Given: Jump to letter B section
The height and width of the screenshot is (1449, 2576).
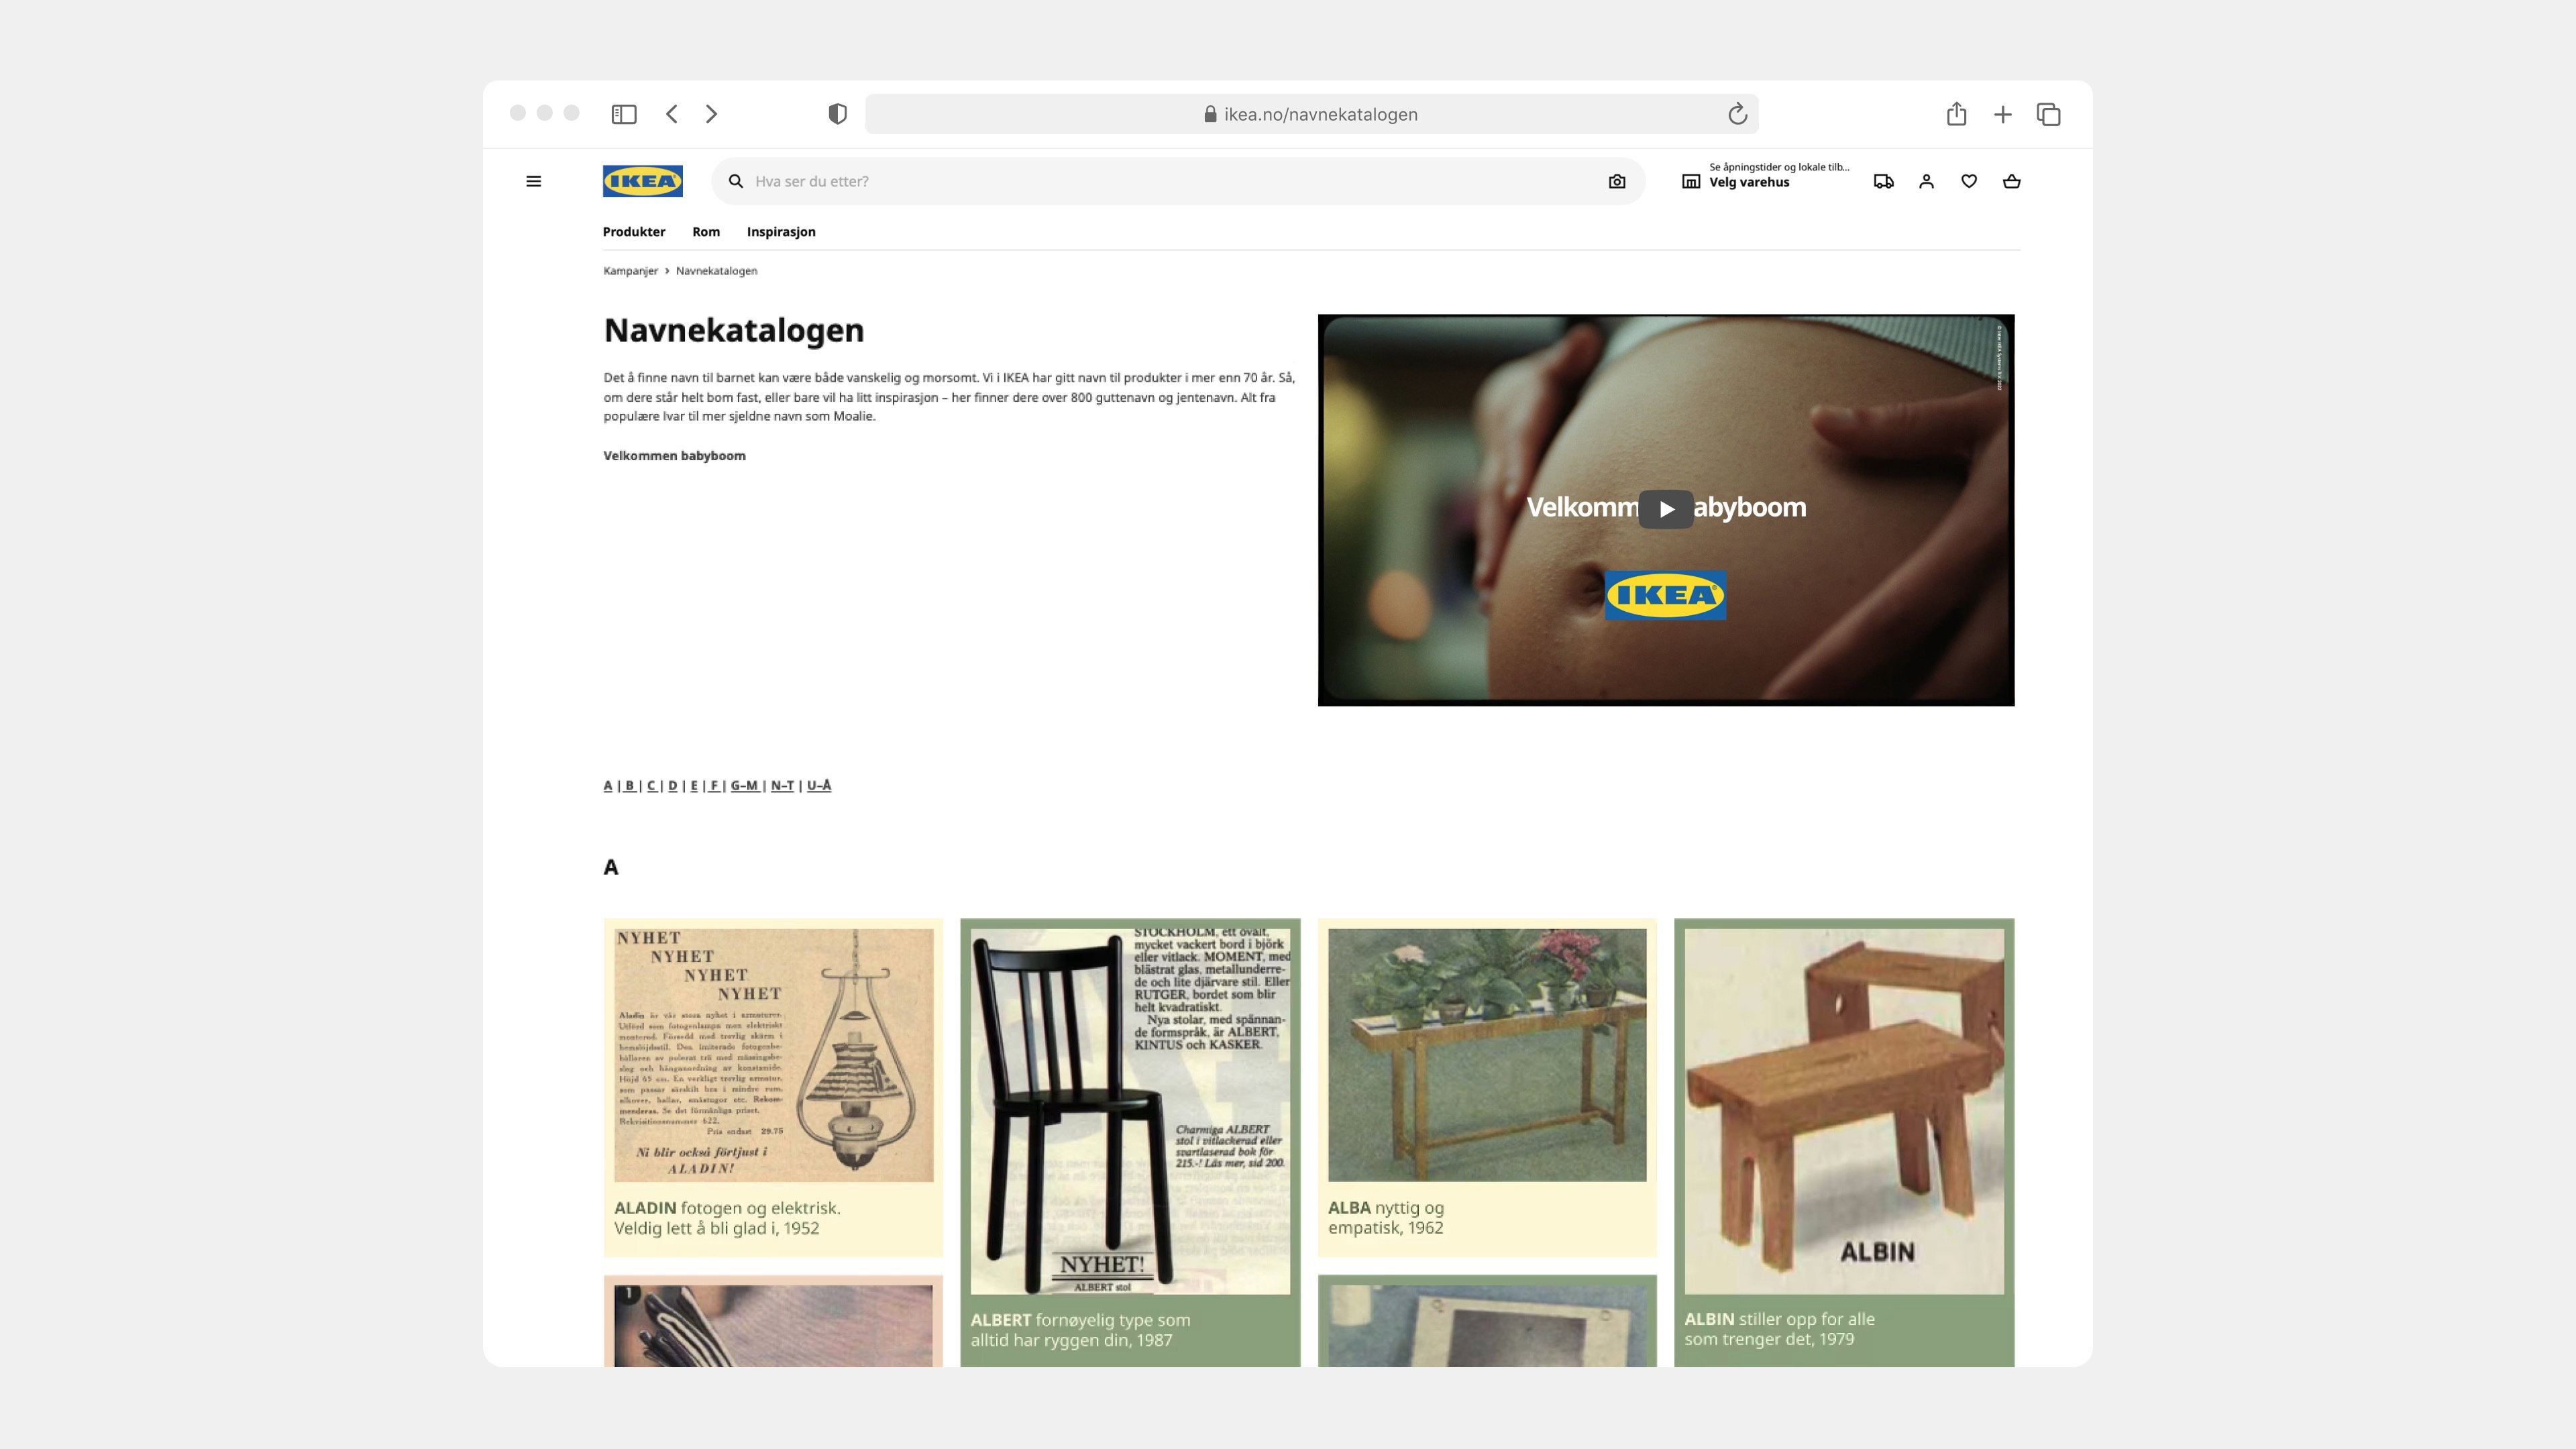Looking at the screenshot, I should pos(630,786).
